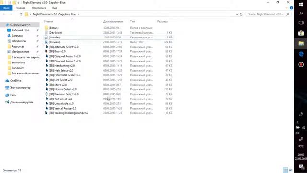Select the (Preview) JPG file icon

coord(46,42)
